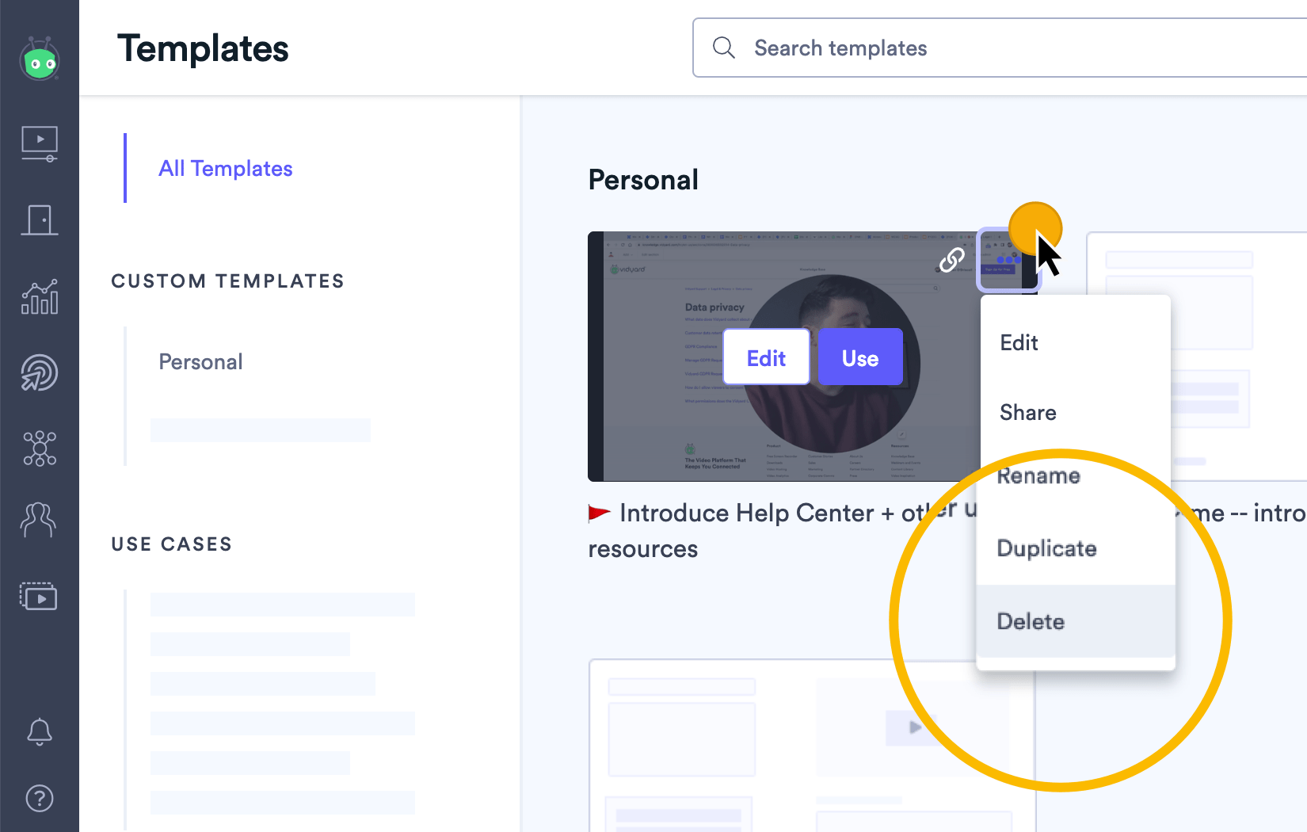Screen dimensions: 1307x832
Task: Click the copy link icon on the template thumbnail
Action: (952, 259)
